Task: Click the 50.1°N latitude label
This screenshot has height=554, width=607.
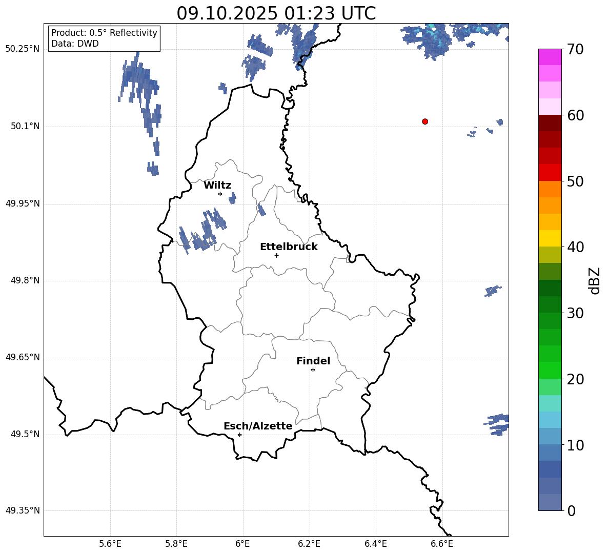Action: tap(25, 126)
